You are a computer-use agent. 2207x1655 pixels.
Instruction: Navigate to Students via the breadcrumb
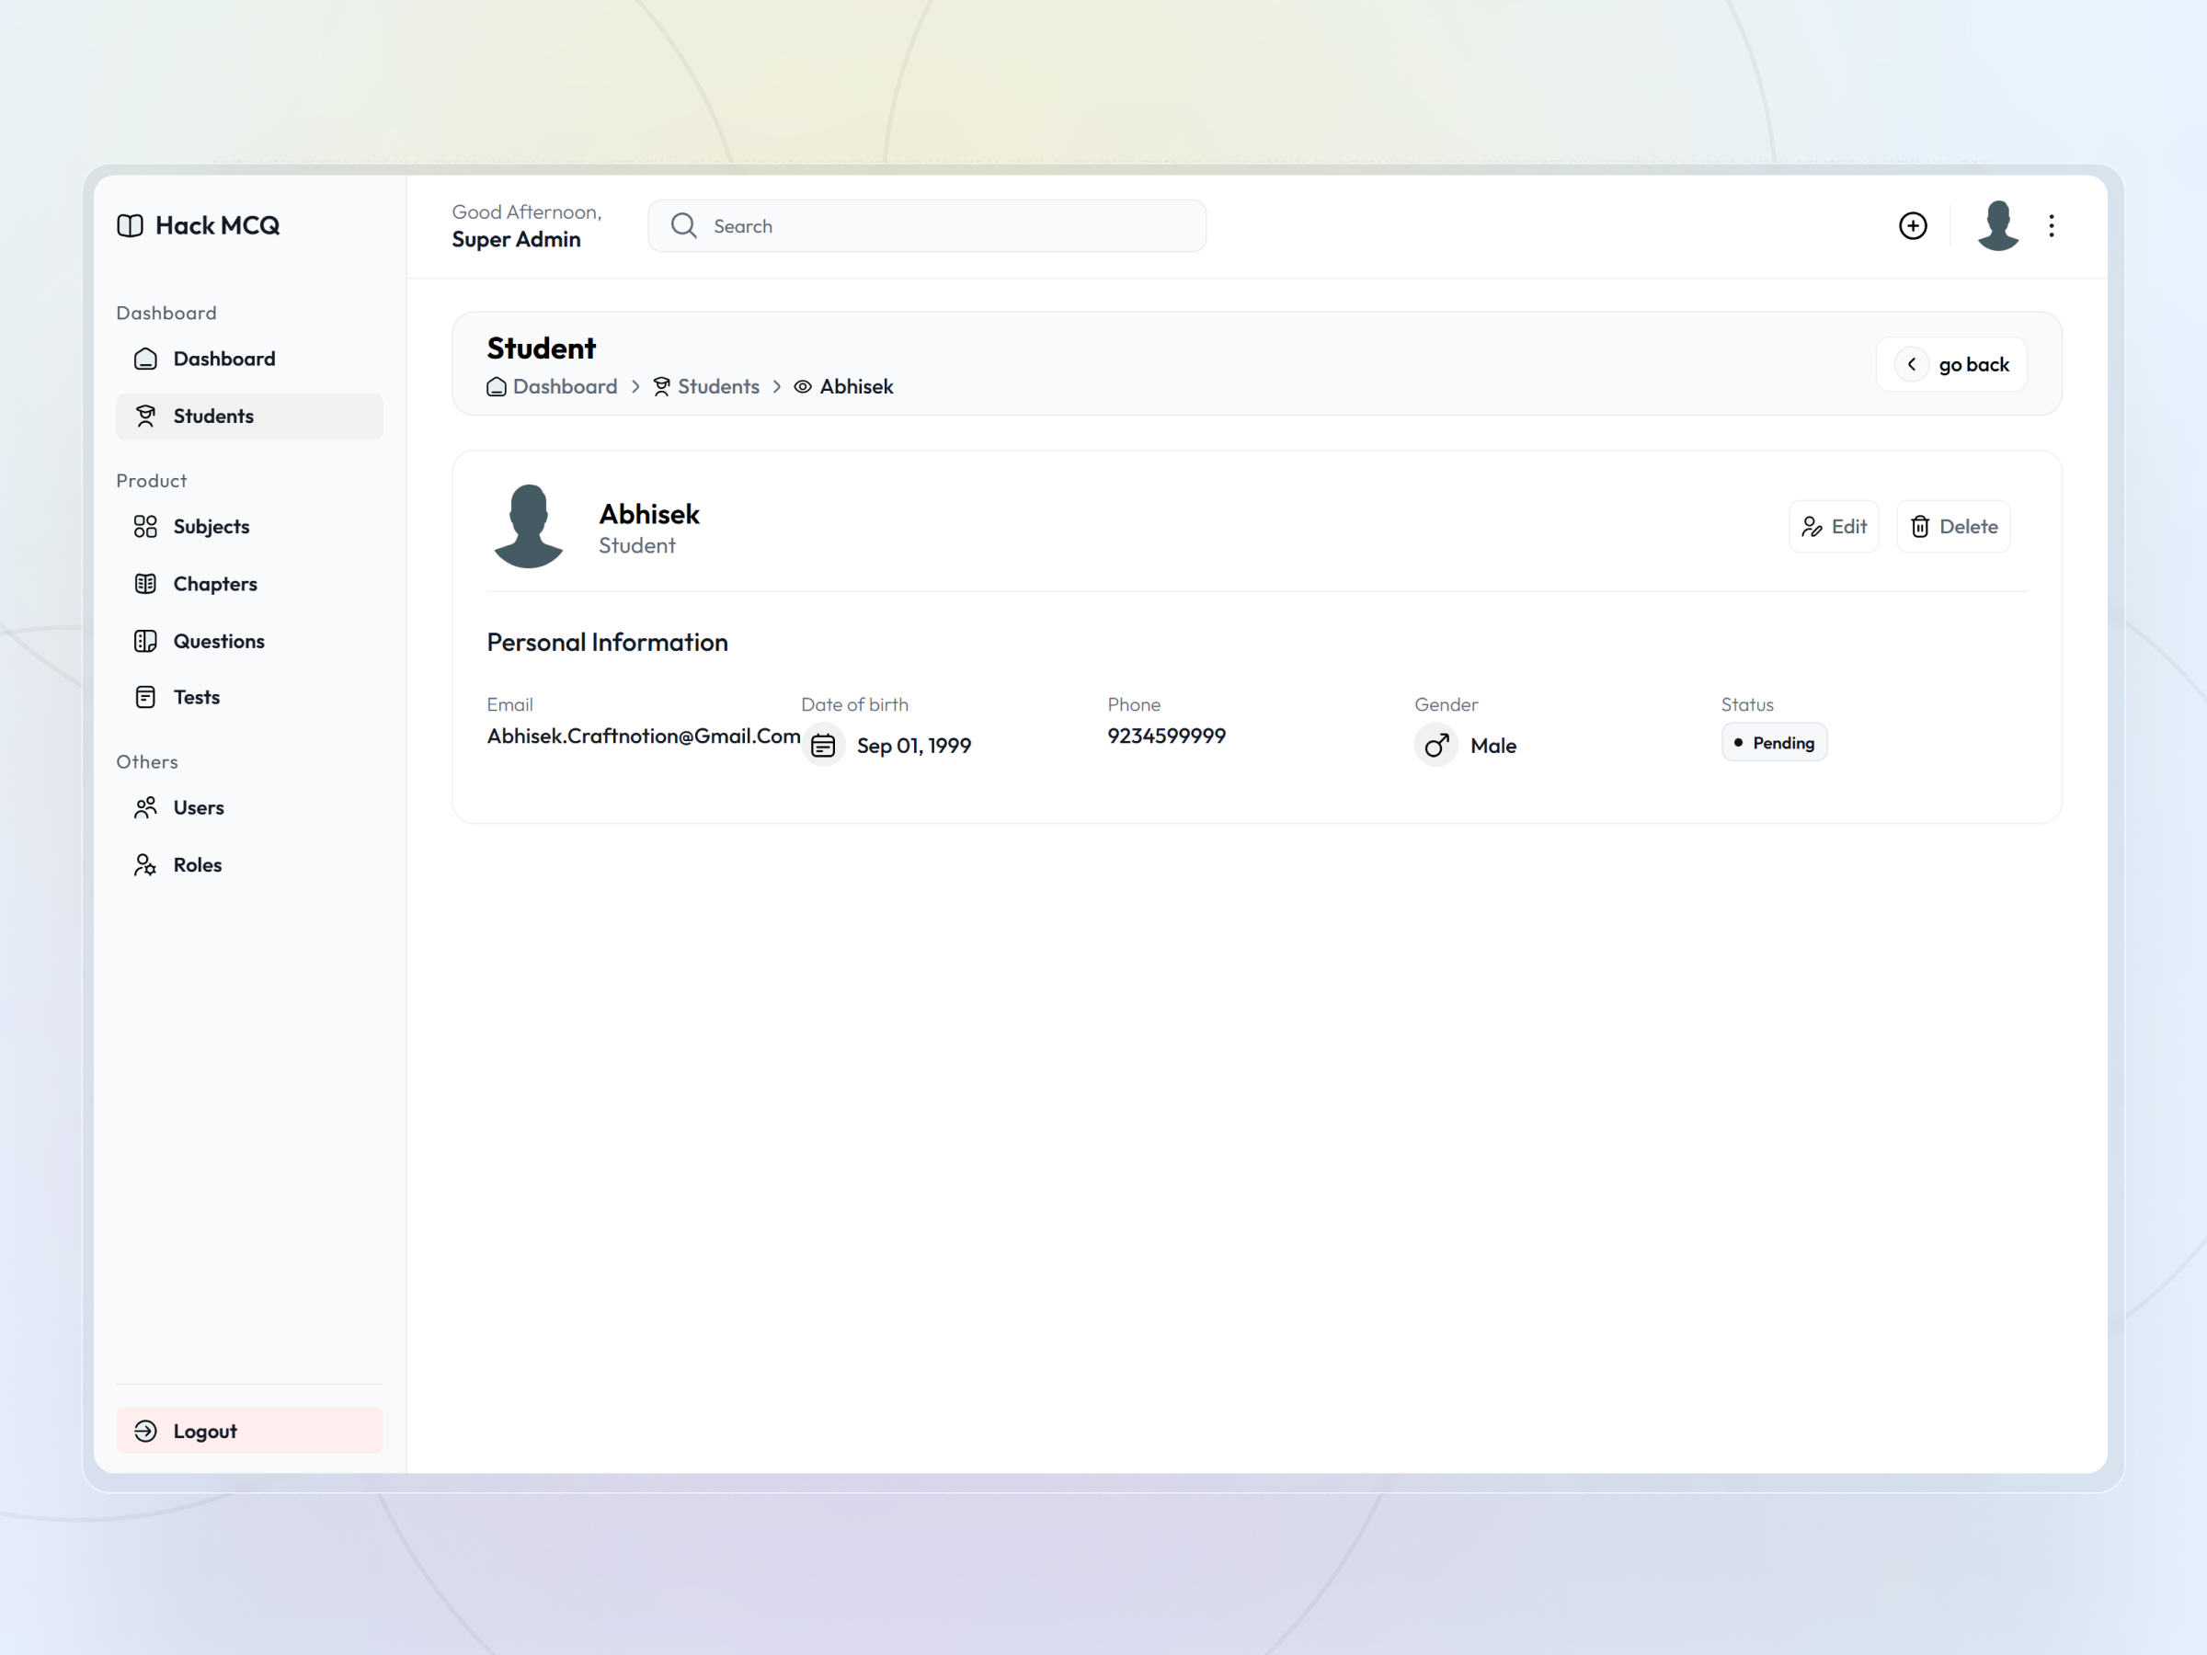click(x=718, y=387)
